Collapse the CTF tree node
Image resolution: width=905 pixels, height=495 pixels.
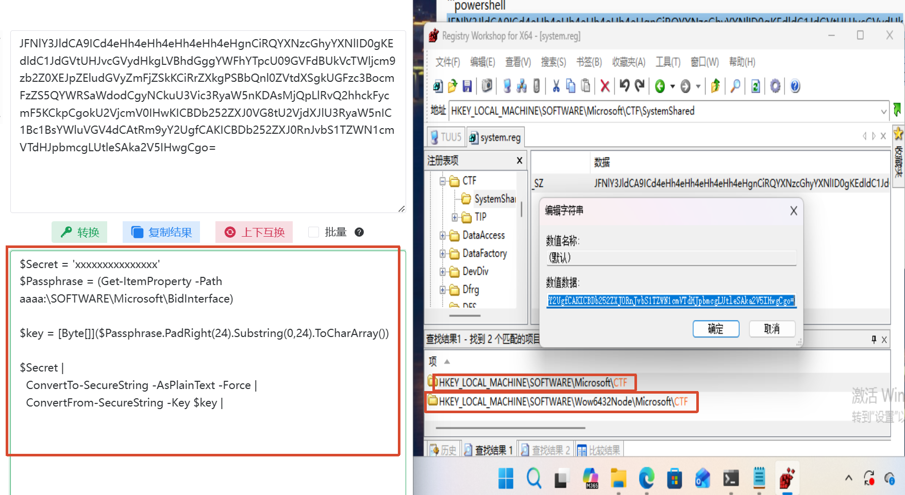tap(442, 181)
